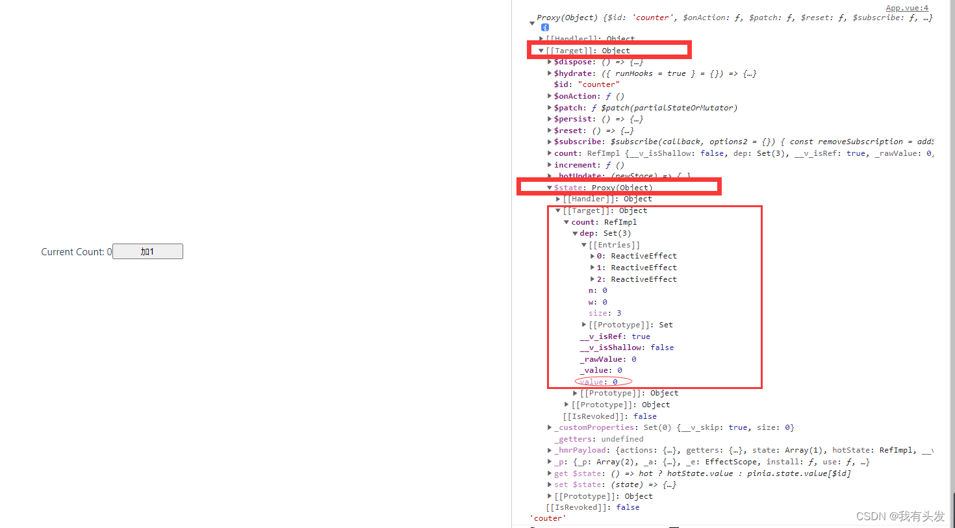The image size is (955, 528).
Task: Select the 'couter' console output
Action: (548, 518)
